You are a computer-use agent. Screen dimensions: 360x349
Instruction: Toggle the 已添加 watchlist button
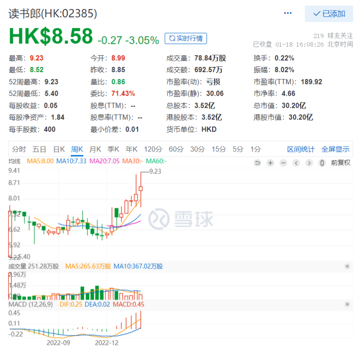pos(329,13)
